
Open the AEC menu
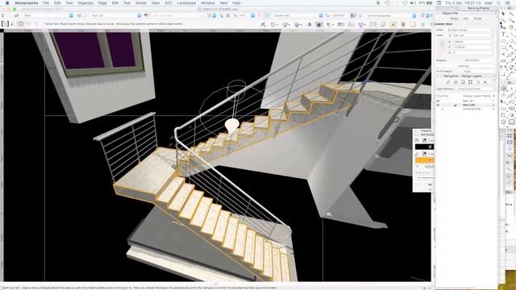tap(169, 2)
